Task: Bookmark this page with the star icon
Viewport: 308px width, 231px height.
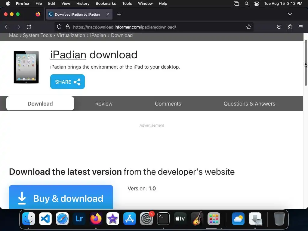Action: 249,27
